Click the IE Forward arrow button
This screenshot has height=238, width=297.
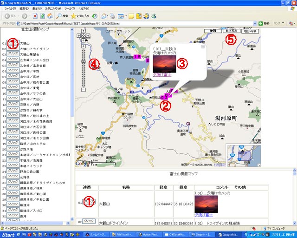pos(25,16)
